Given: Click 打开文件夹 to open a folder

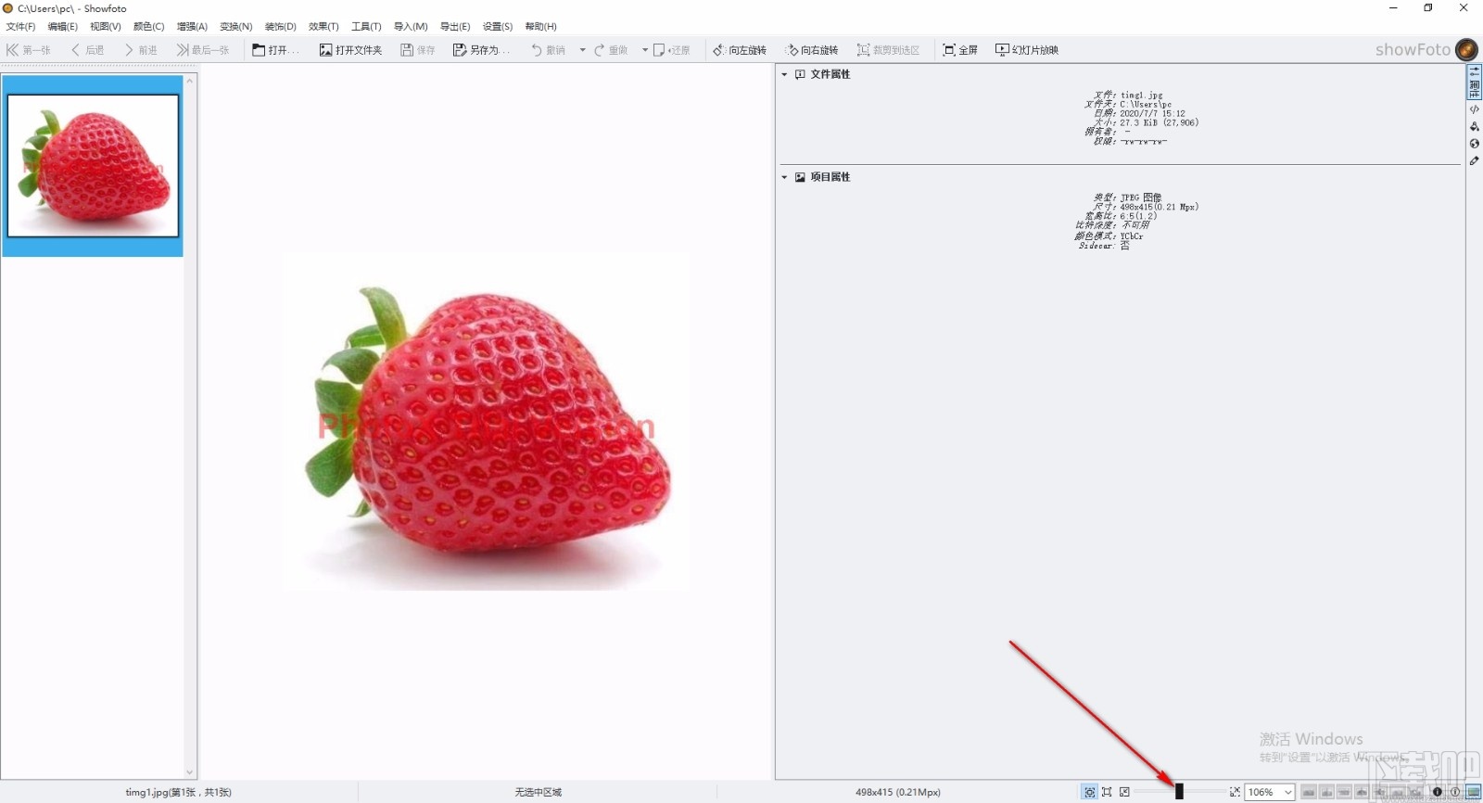Looking at the screenshot, I should 350,50.
